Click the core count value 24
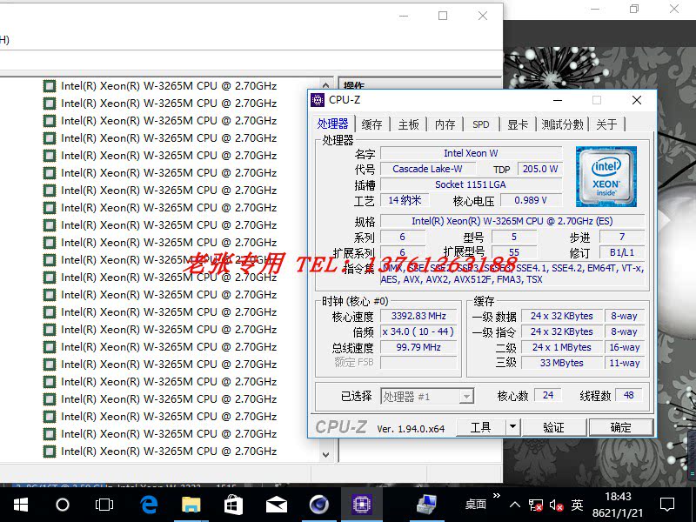696x522 pixels. [x=548, y=395]
